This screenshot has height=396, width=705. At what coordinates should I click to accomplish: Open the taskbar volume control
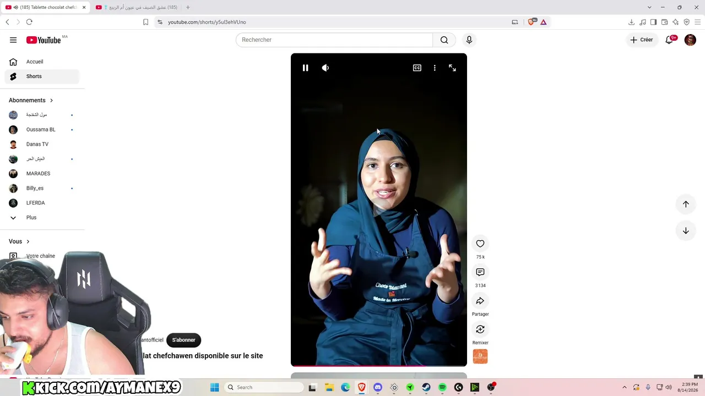[x=669, y=387]
